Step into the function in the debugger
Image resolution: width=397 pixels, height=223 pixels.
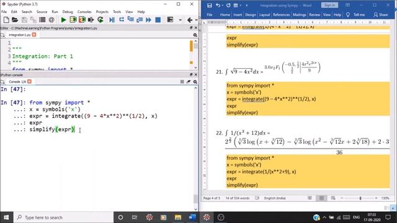coord(131,20)
